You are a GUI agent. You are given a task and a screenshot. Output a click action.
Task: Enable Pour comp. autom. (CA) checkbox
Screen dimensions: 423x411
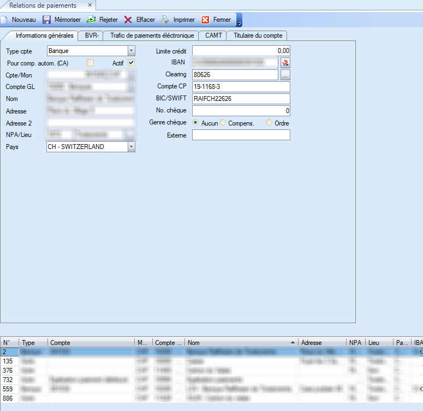point(91,63)
